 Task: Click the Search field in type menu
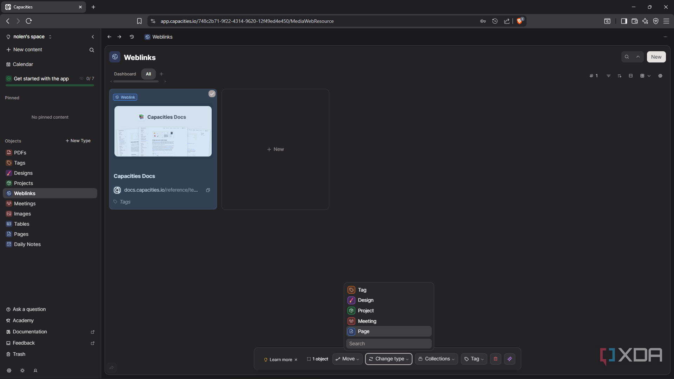pyautogui.click(x=389, y=344)
